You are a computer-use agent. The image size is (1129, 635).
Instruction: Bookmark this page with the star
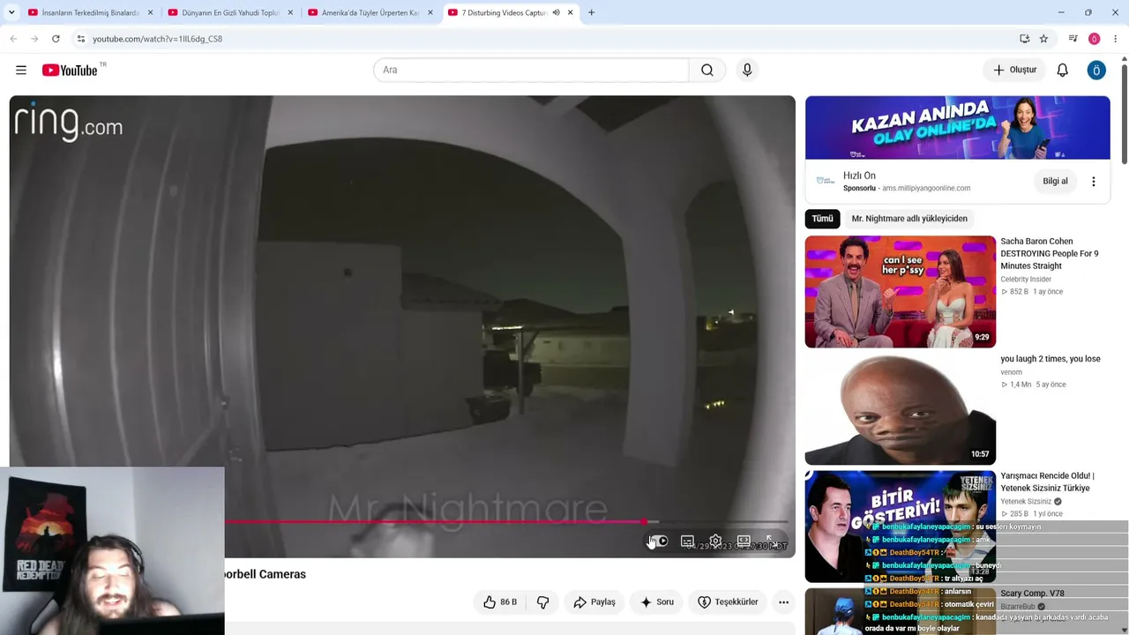point(1043,39)
